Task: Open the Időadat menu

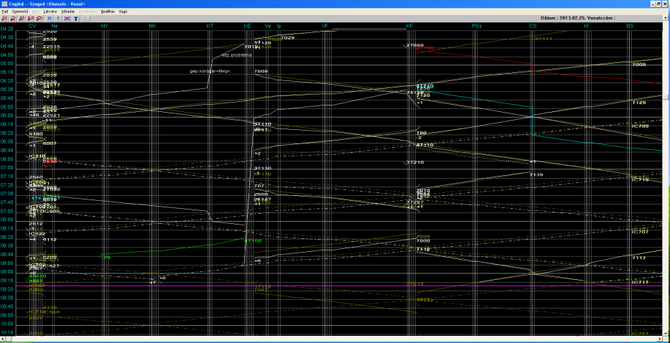Action: point(68,11)
